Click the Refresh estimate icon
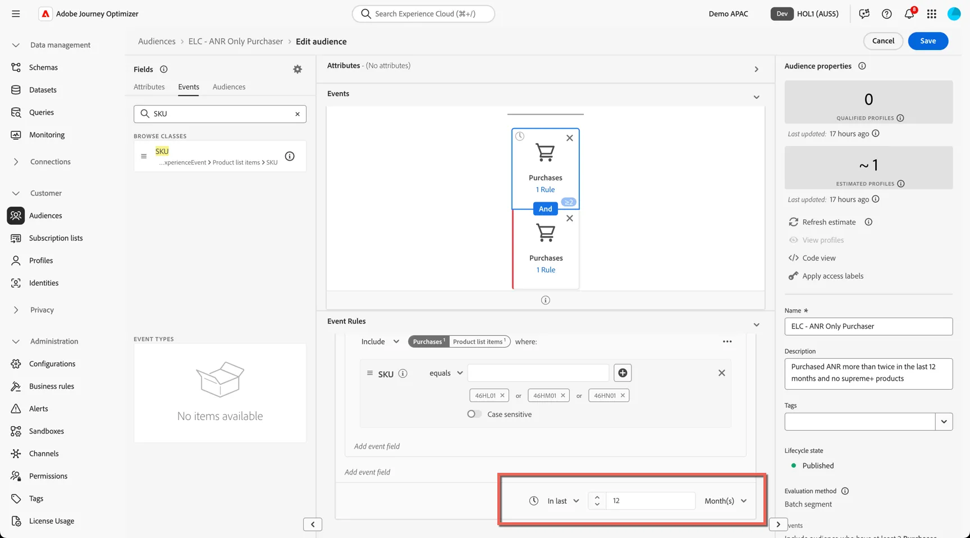970x538 pixels. click(x=793, y=222)
